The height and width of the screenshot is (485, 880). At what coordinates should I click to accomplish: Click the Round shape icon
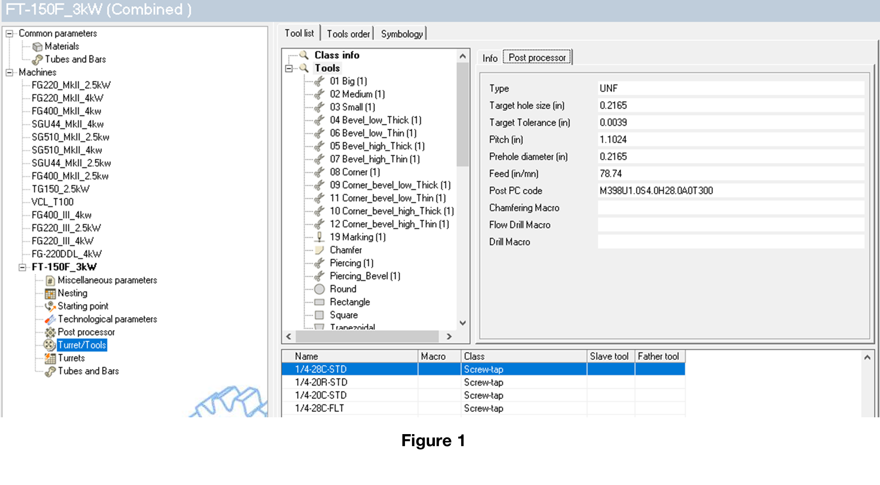click(x=319, y=289)
